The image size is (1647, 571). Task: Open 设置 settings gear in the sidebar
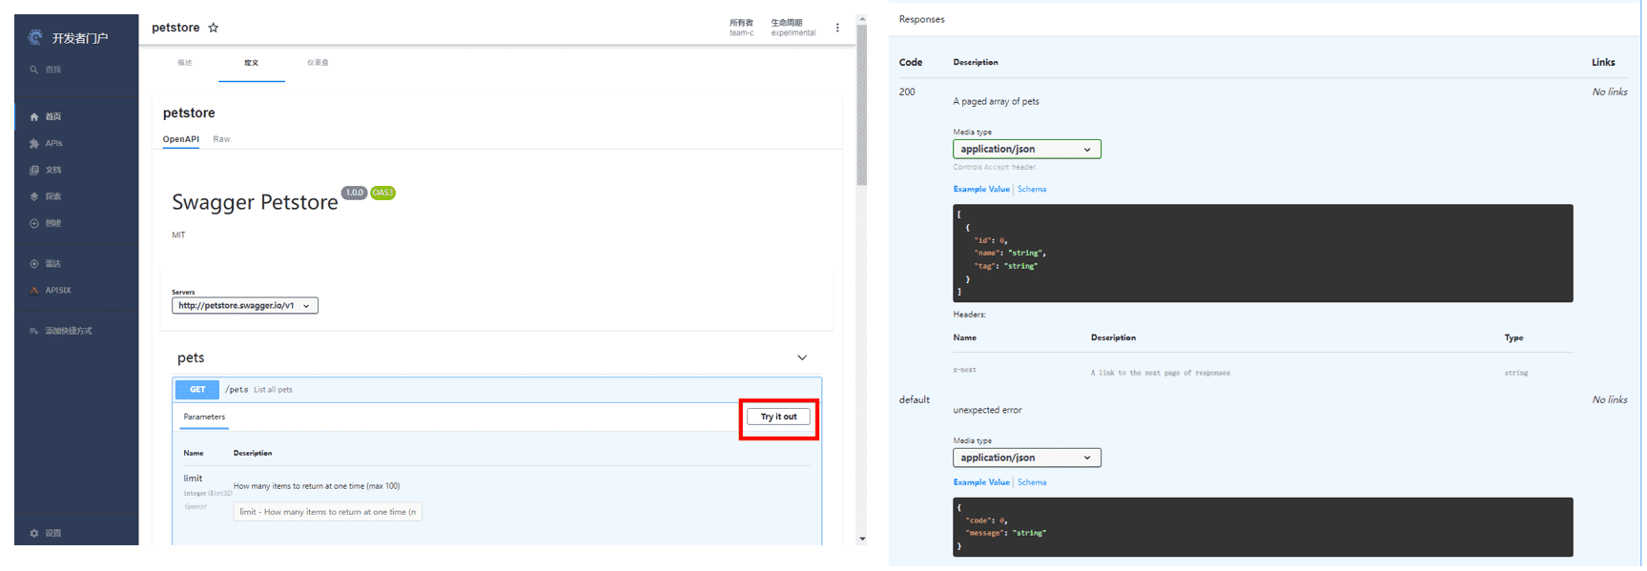[46, 533]
